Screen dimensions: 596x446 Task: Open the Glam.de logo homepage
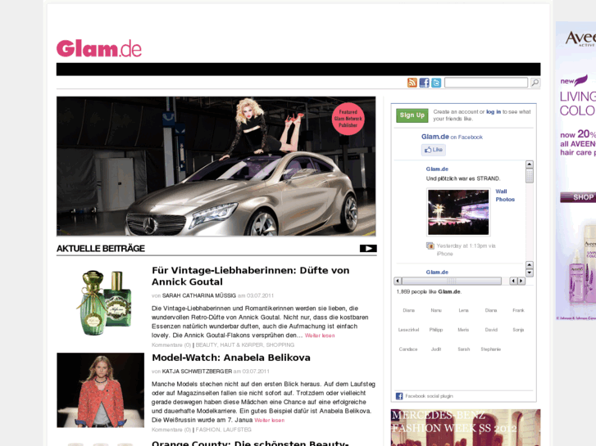[99, 48]
